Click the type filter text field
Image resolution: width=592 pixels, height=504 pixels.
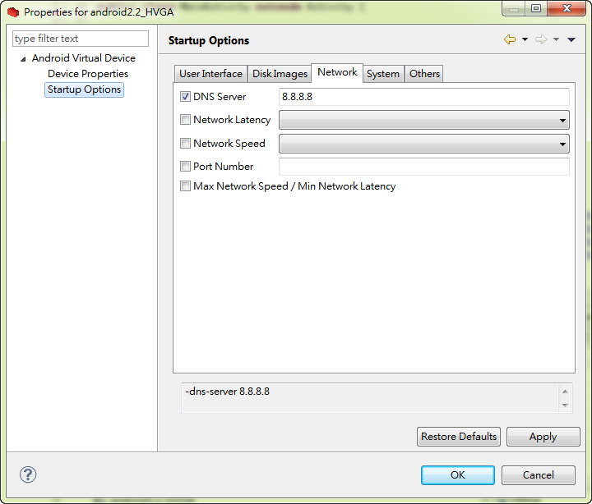(81, 39)
